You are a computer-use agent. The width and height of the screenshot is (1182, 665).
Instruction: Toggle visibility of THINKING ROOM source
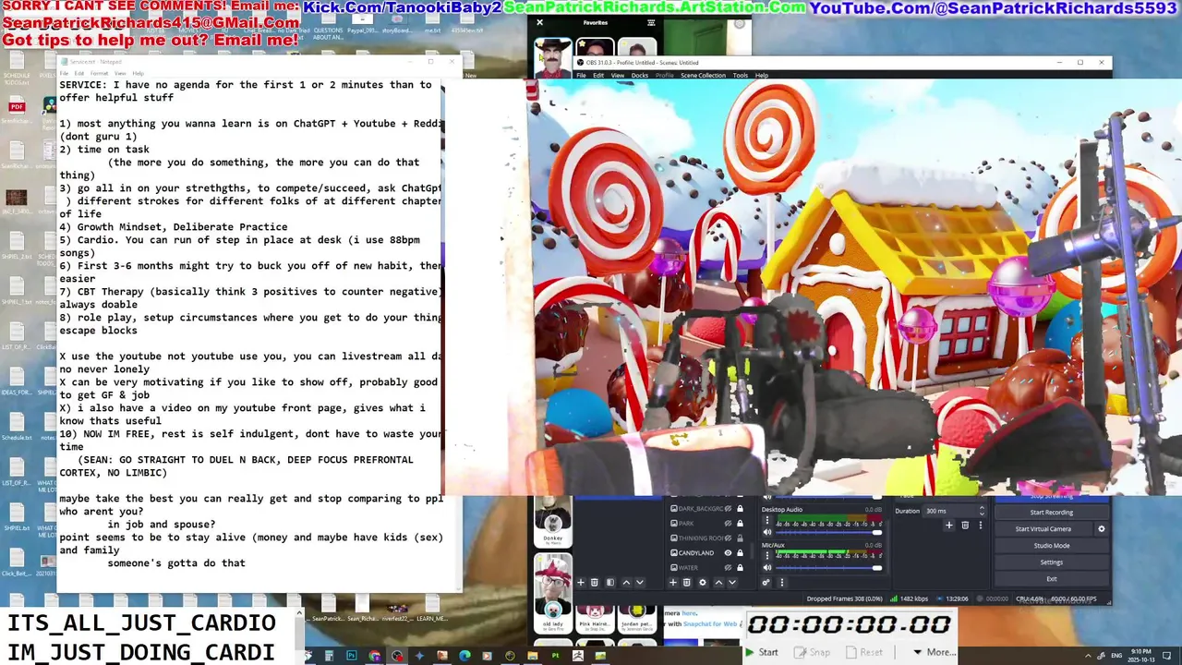[x=728, y=538]
